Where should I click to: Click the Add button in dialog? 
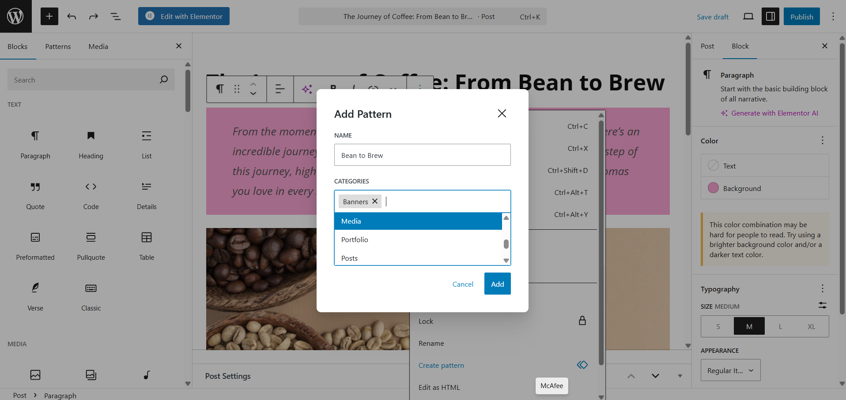tap(498, 284)
